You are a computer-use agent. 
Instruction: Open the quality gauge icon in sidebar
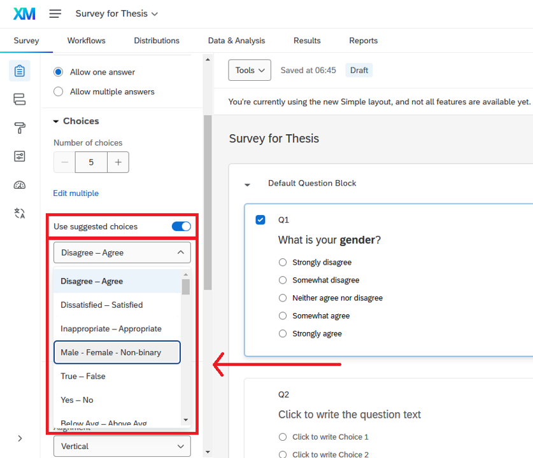coord(20,185)
